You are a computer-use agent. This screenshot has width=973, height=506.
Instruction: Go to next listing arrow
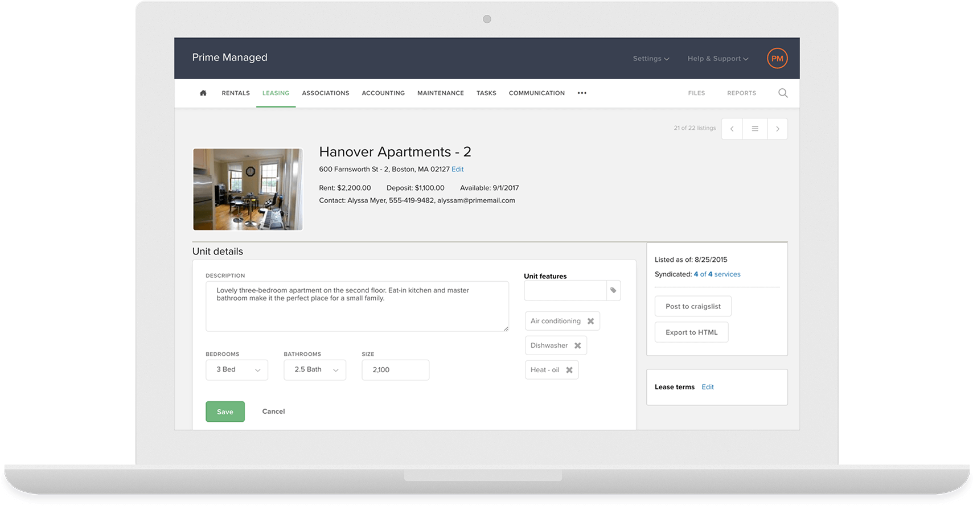(x=777, y=129)
